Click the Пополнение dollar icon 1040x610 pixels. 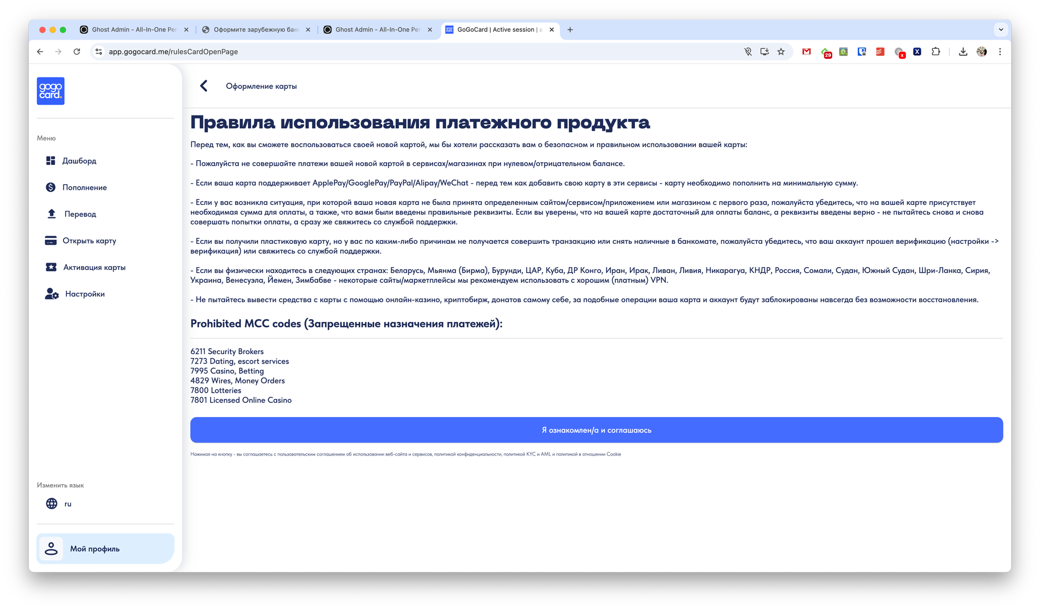tap(50, 187)
